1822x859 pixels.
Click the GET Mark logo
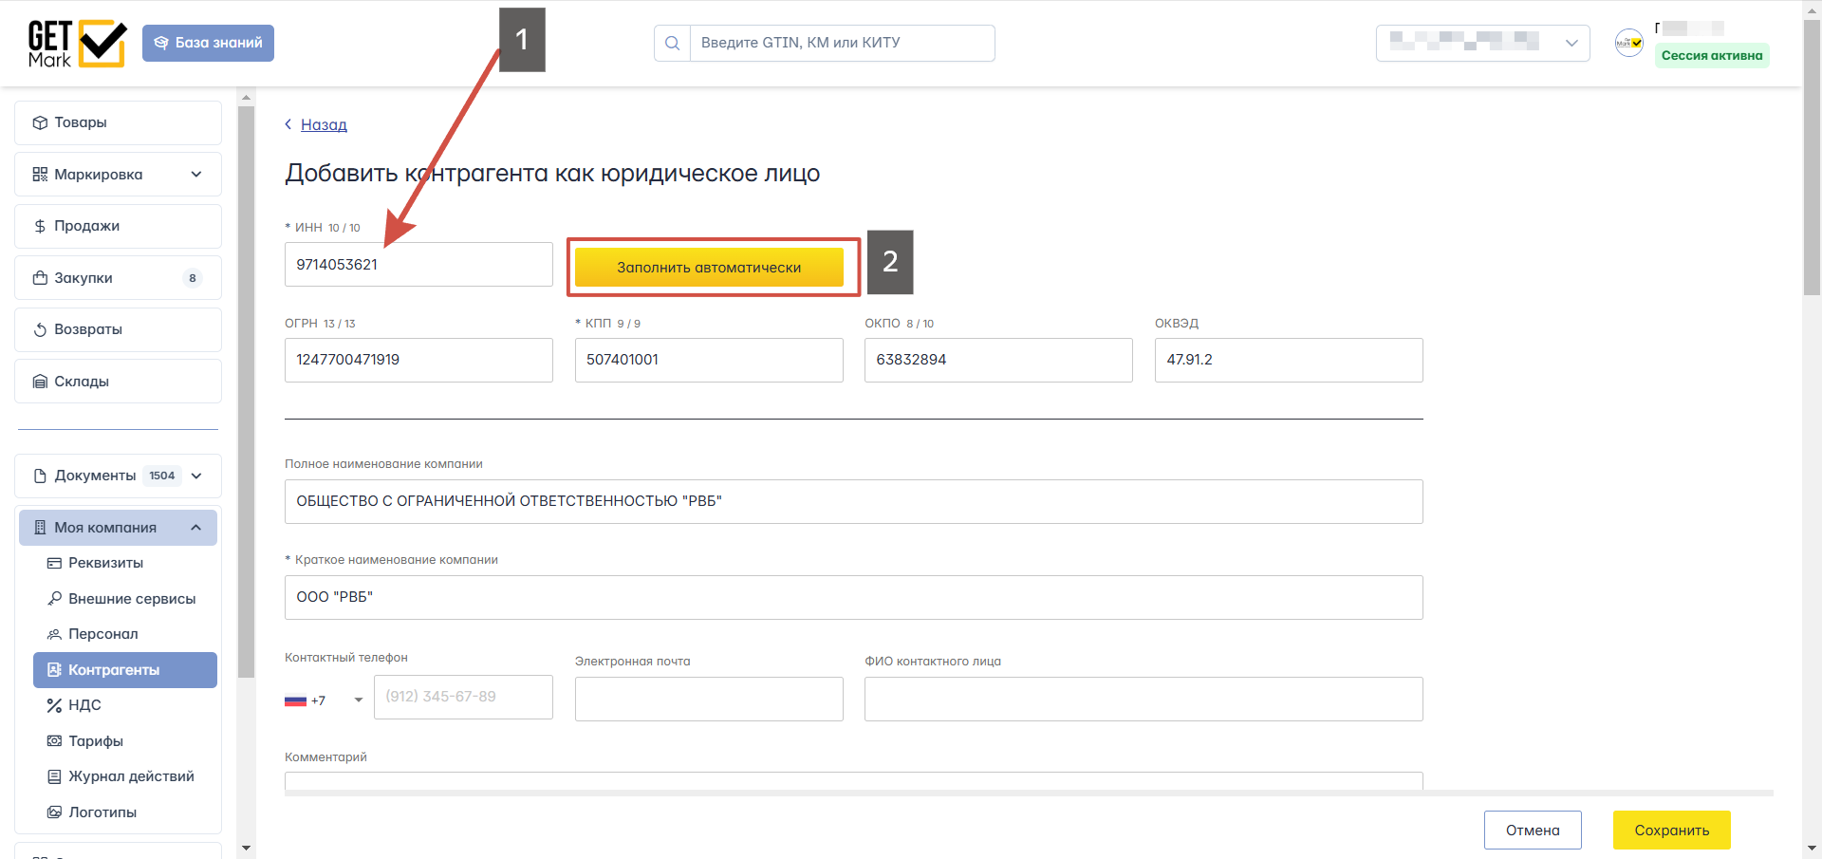pyautogui.click(x=77, y=44)
